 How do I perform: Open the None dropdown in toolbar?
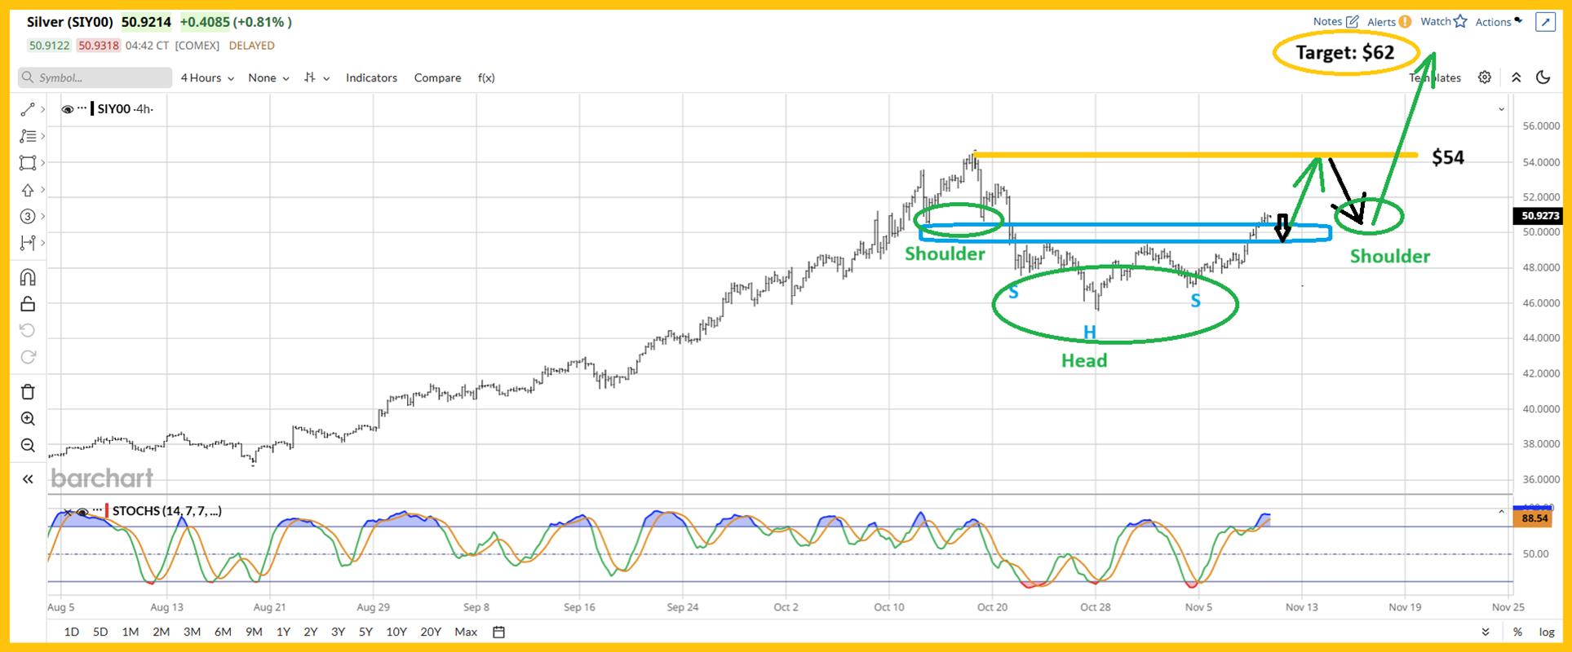click(268, 78)
